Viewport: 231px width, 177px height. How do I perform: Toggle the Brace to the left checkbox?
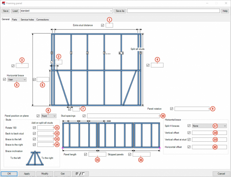pos(34,139)
